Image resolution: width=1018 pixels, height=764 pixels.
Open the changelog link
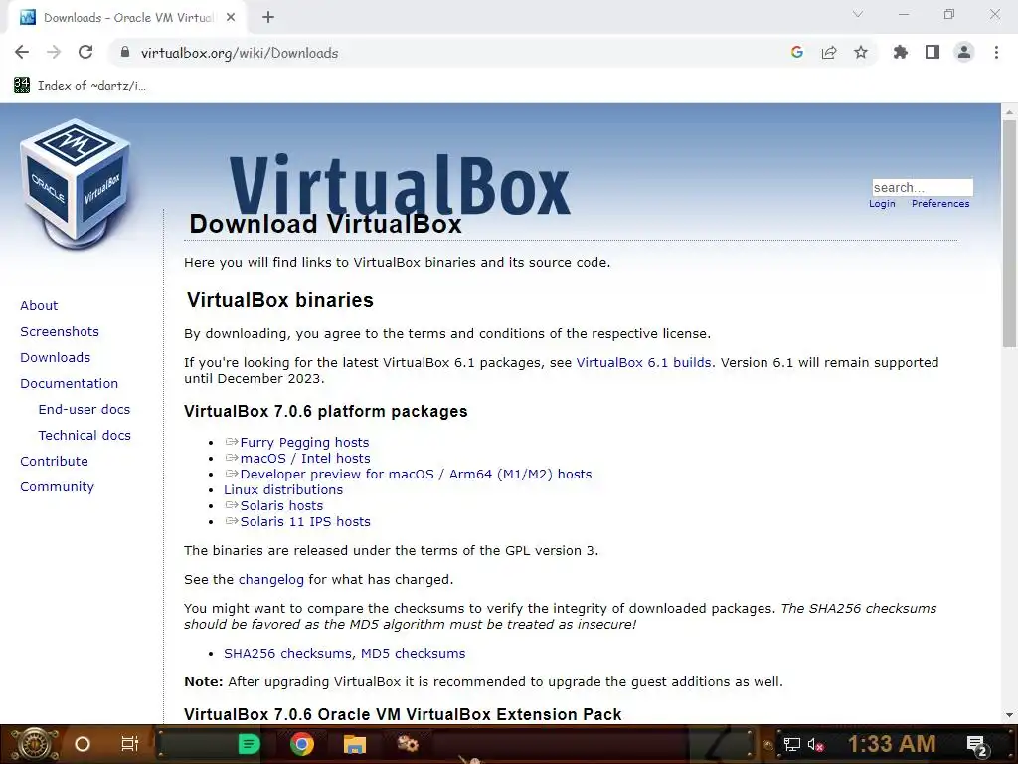[270, 580]
